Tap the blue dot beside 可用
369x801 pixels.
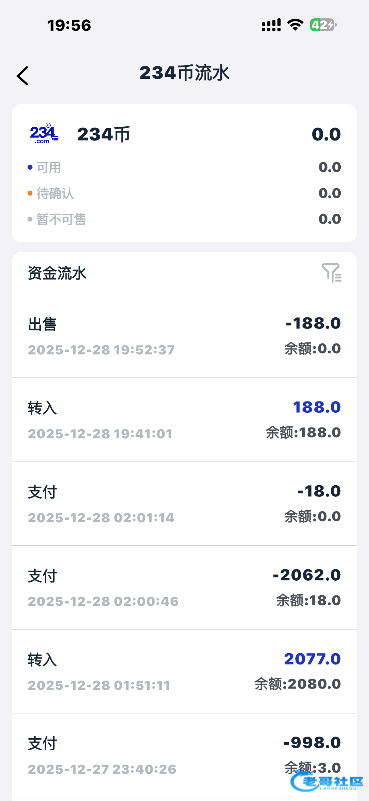click(x=30, y=167)
